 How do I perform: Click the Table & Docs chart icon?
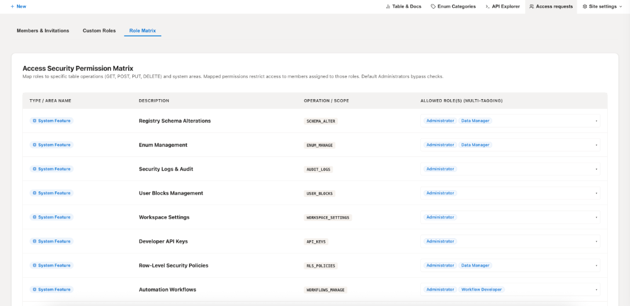click(388, 6)
